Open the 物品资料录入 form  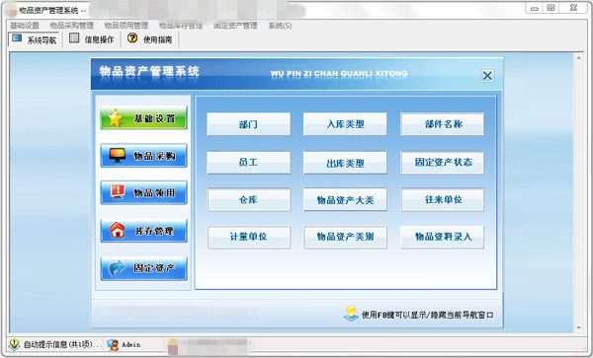click(x=442, y=238)
